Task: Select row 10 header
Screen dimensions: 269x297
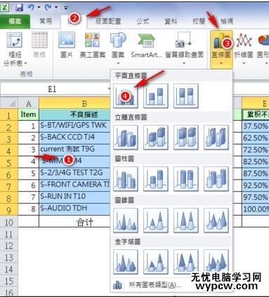Action: [x=9, y=222]
